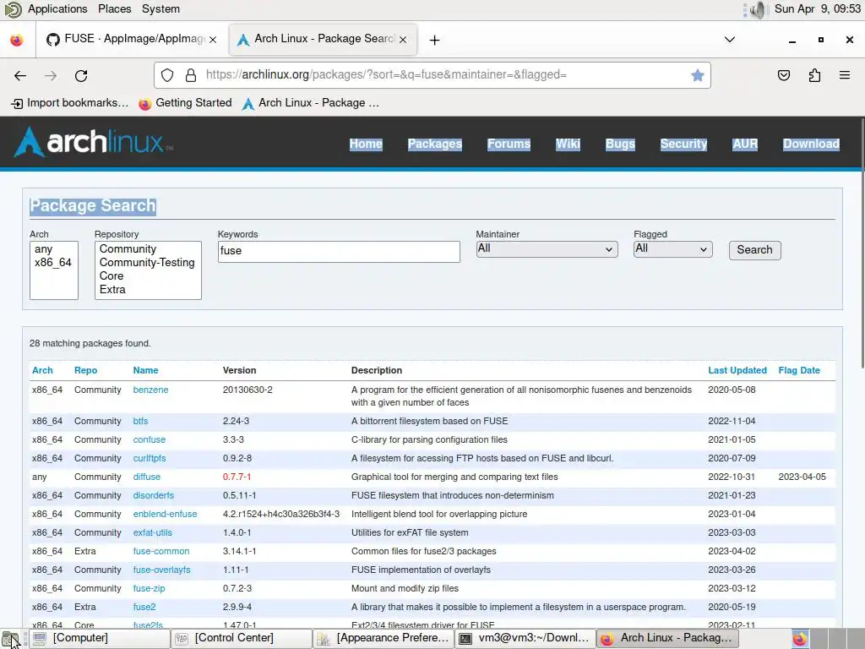Viewport: 865px width, 649px height.
Task: Click Firefox icon in bottom panel tray
Action: pyautogui.click(x=800, y=639)
